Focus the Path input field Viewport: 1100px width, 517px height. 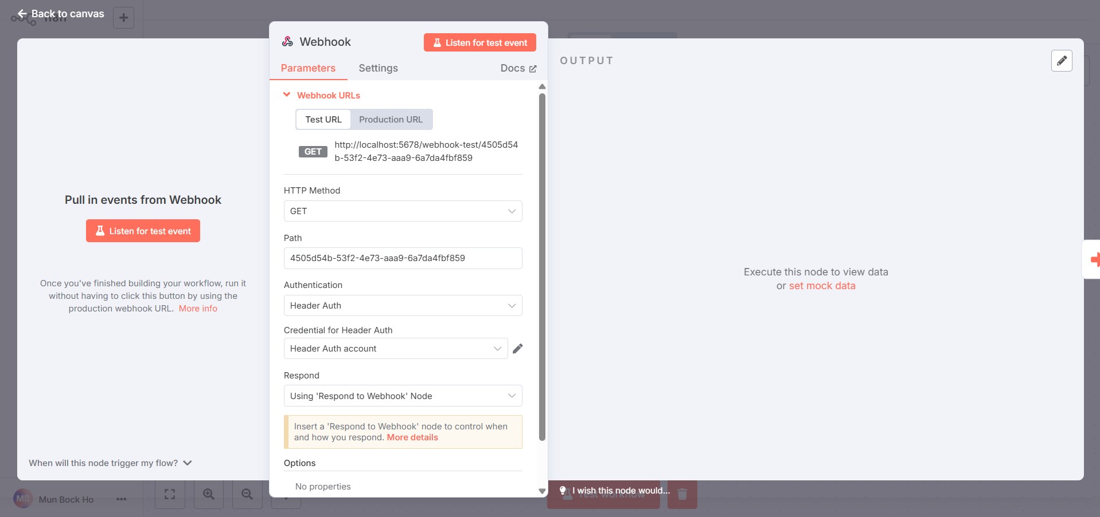pos(403,258)
